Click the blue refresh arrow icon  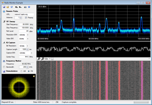(x=12, y=7)
